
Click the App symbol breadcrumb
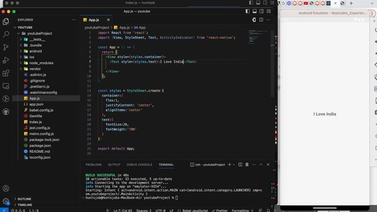pos(140,28)
